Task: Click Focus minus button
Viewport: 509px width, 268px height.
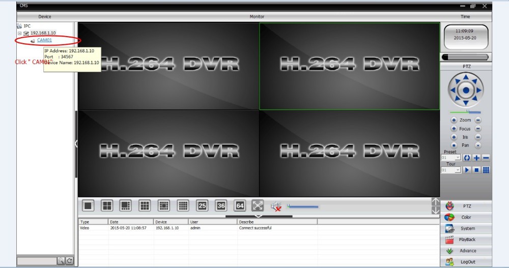Action: [x=478, y=129]
